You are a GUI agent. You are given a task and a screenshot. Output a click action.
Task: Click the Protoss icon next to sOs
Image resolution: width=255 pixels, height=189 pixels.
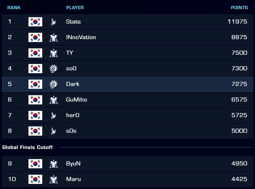coord(54,131)
